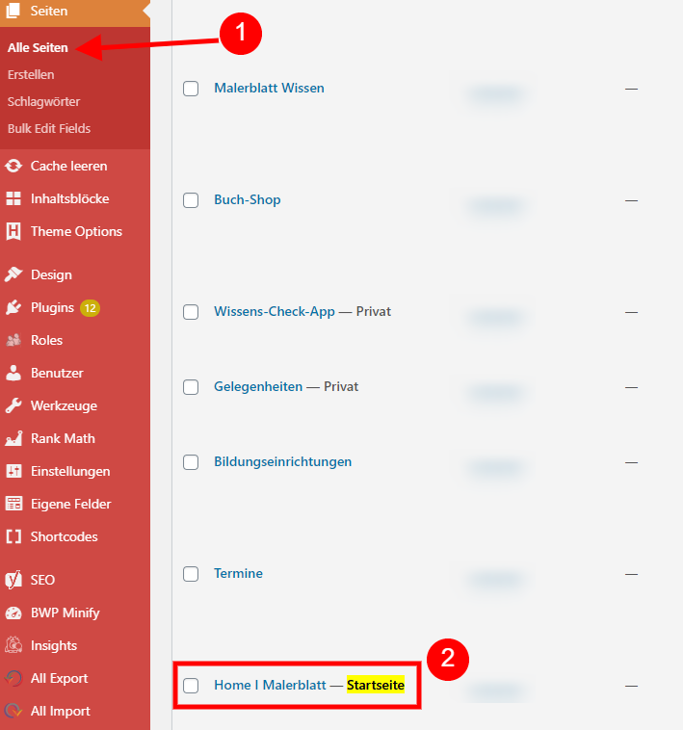Open the Schlagwörter submenu item

[x=43, y=101]
